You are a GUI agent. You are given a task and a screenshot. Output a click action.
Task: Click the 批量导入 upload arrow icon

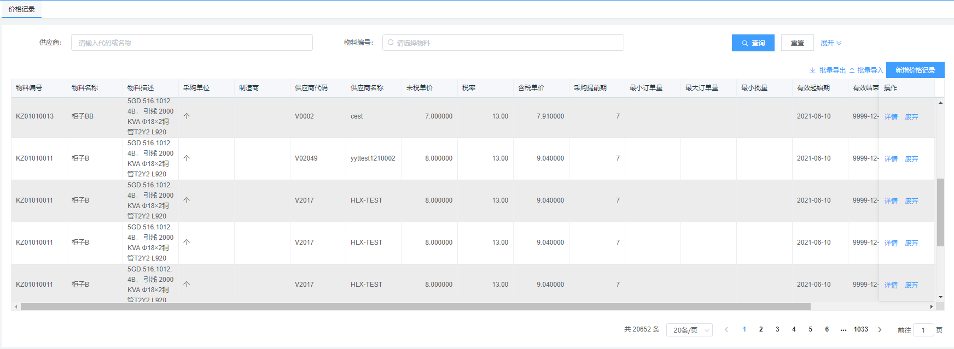[852, 70]
